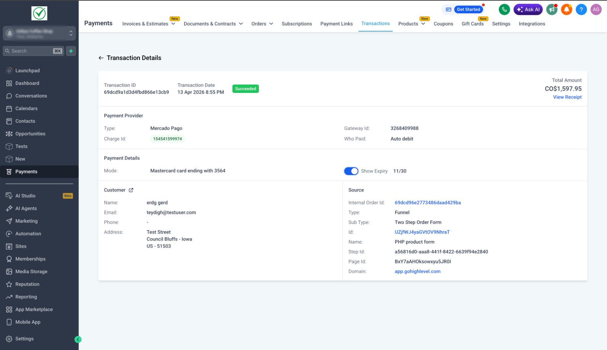Click Media Storage image icon
This screenshot has height=350, width=607.
(x=9, y=272)
